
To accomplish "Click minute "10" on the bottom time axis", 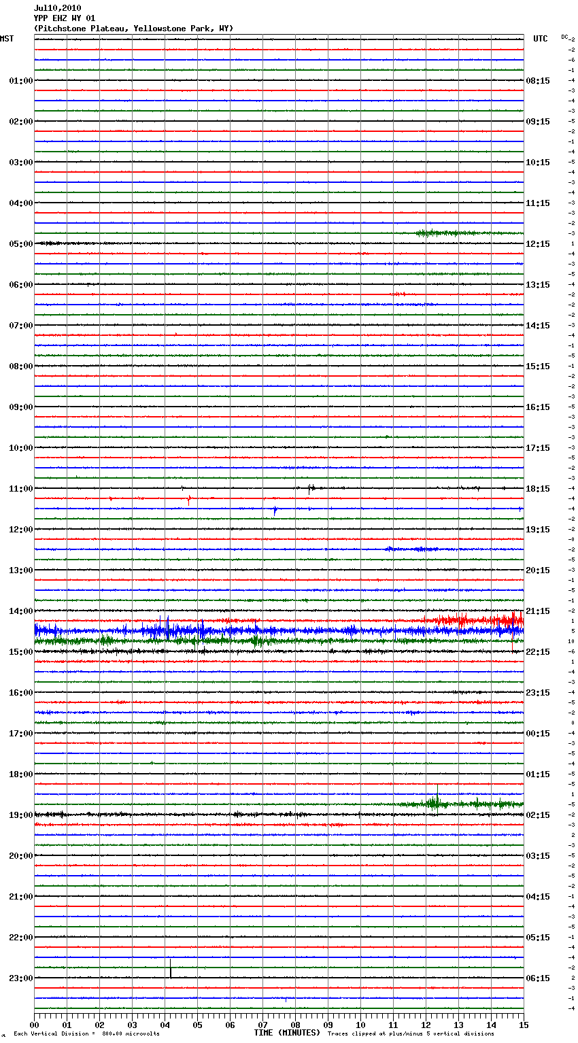I will pos(360,1024).
